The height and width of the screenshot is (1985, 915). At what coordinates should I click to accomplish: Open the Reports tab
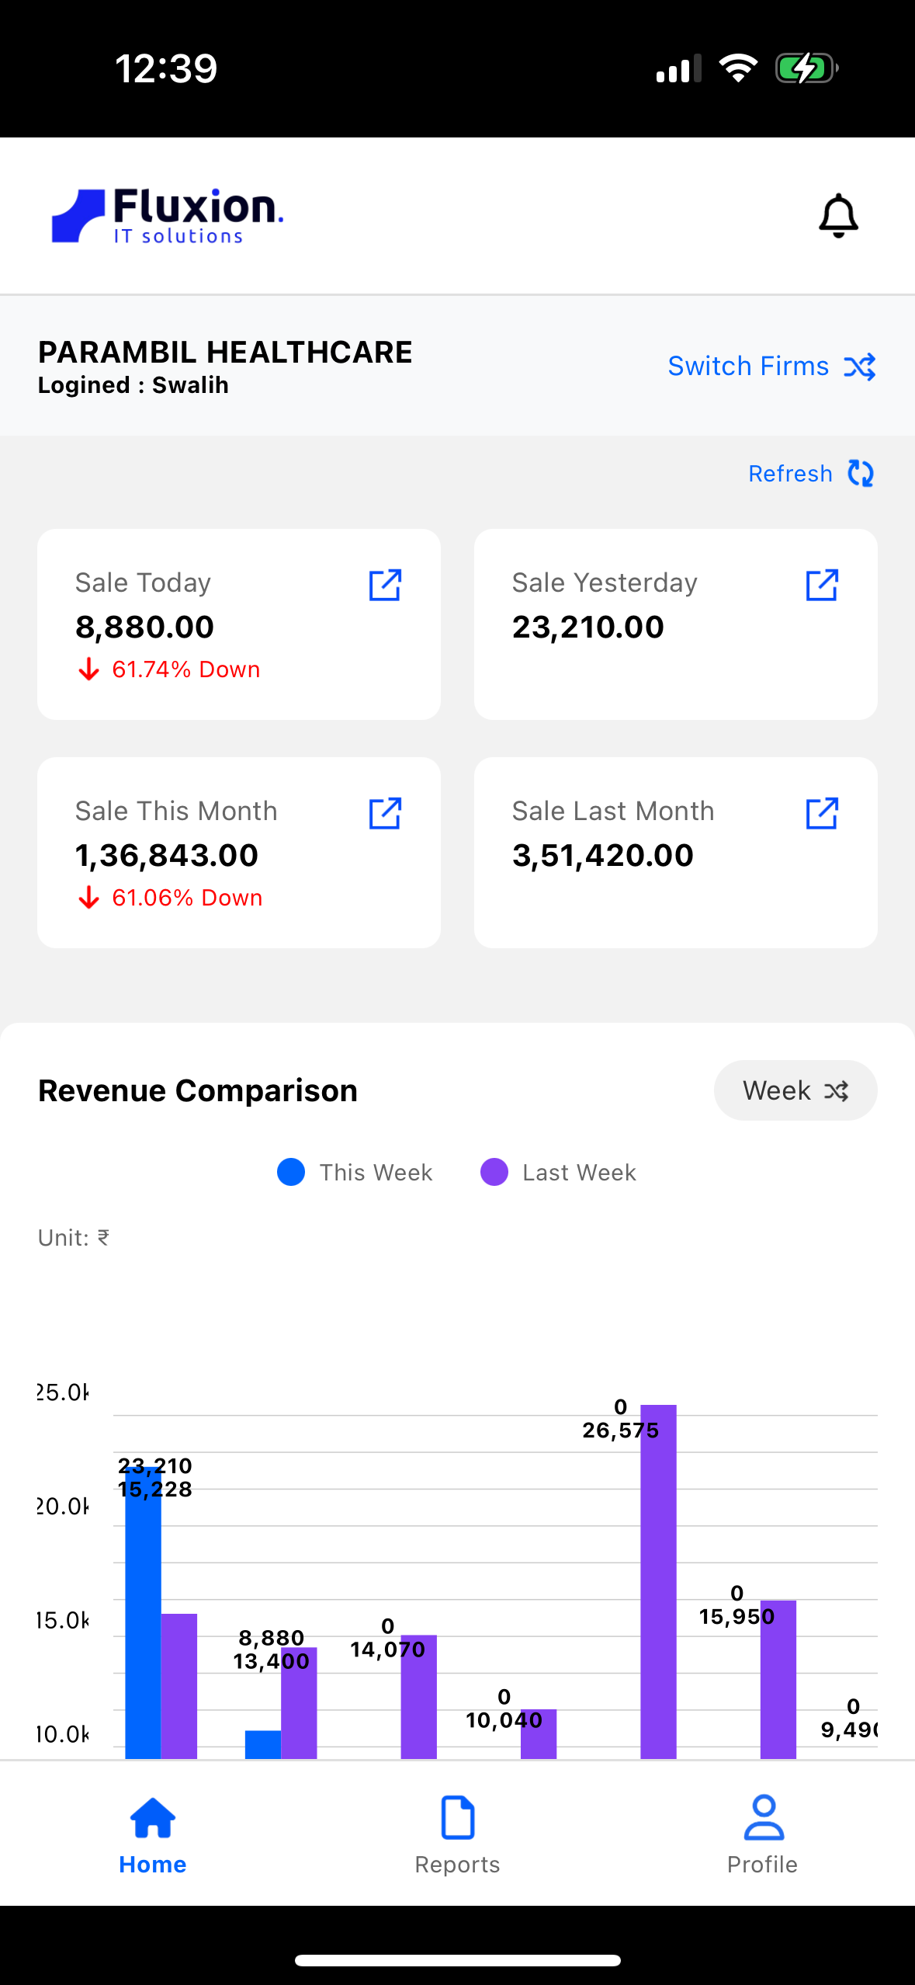pyautogui.click(x=457, y=1833)
